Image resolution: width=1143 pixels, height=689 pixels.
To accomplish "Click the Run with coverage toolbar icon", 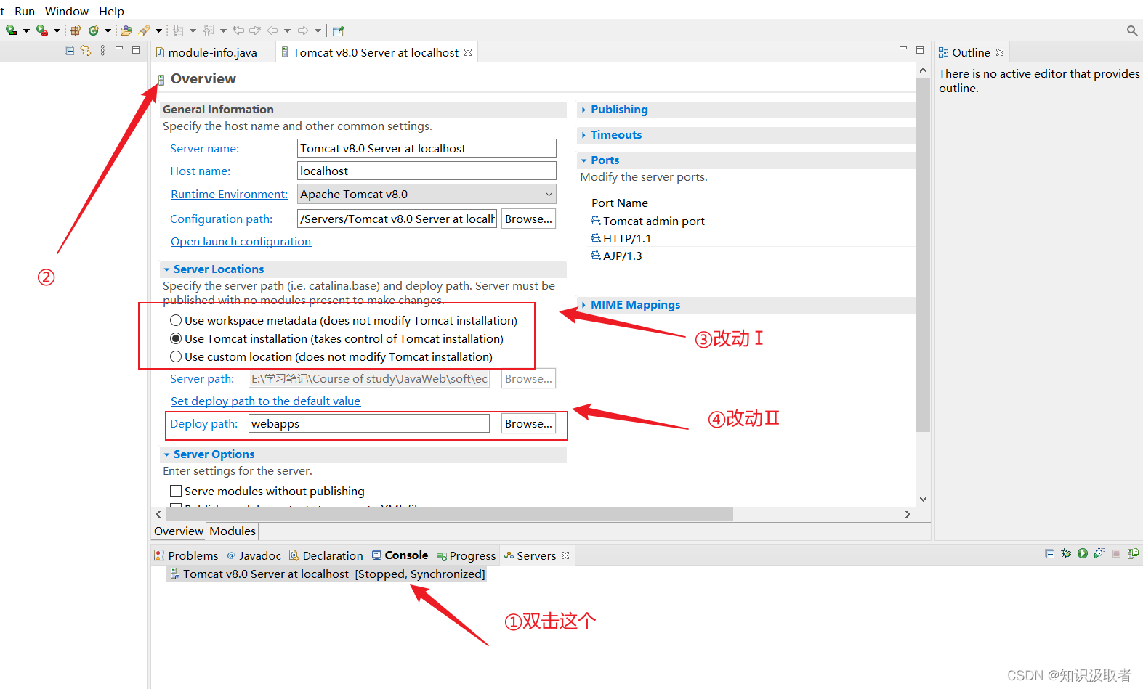I will [11, 30].
